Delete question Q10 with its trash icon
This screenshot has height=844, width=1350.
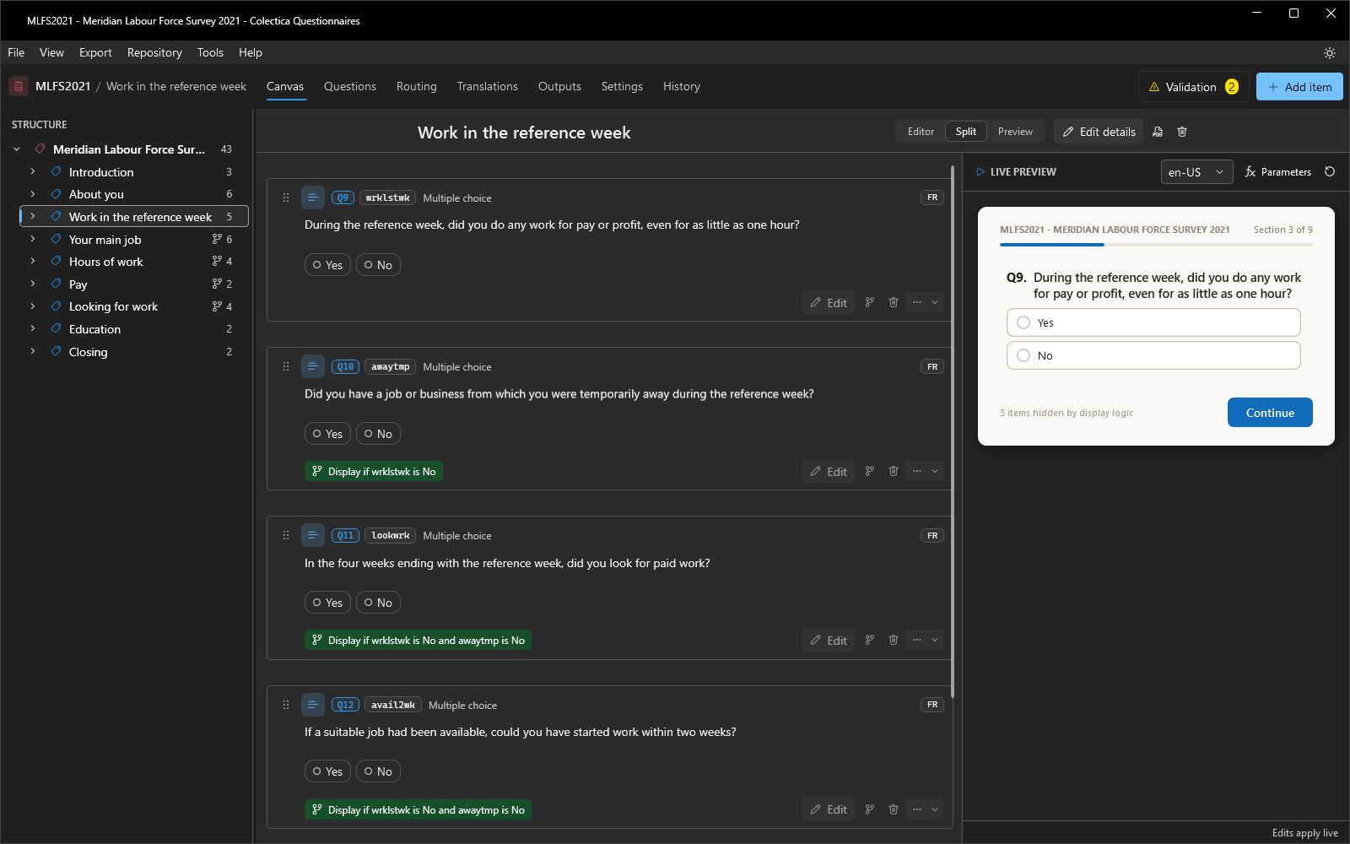click(x=894, y=471)
